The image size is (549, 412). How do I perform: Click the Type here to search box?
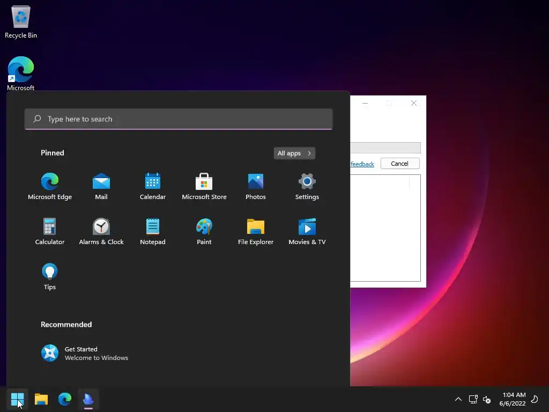(x=179, y=119)
